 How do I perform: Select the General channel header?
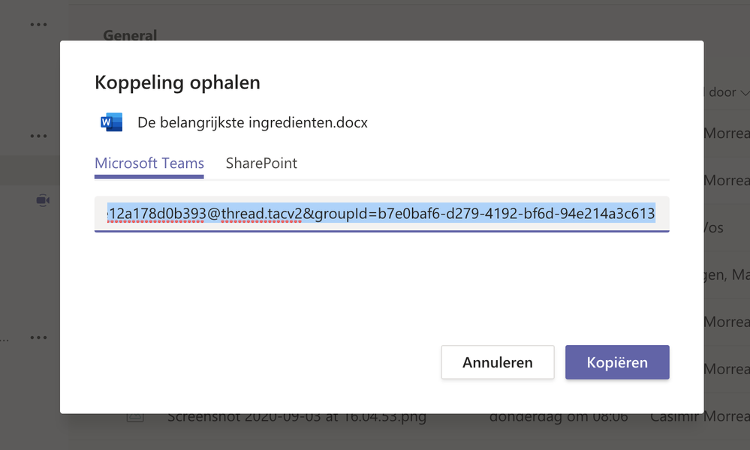130,34
